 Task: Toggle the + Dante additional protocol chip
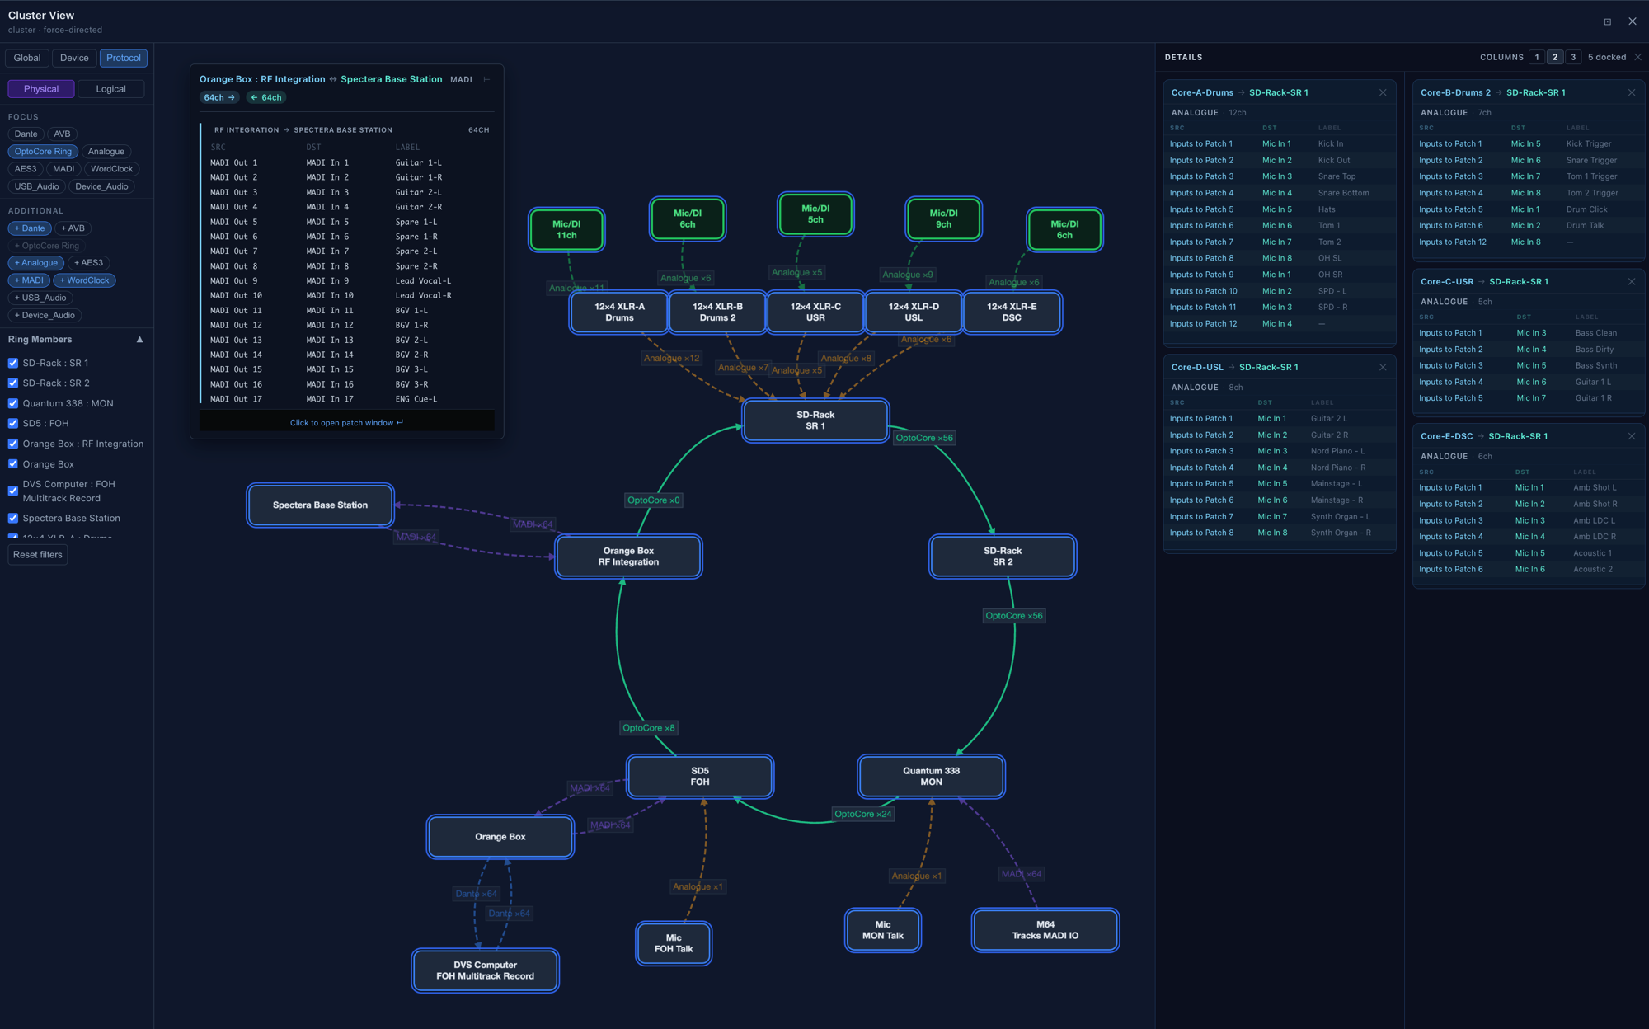coord(30,228)
